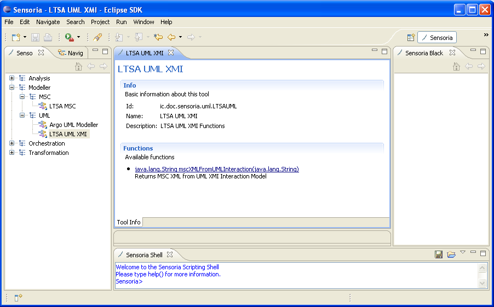The image size is (494, 307).
Task: Minimize the LTSA UML XMI editor
Action: click(374, 50)
